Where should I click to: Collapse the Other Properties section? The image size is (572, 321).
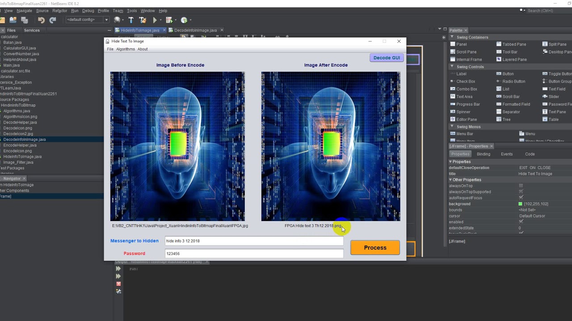pyautogui.click(x=450, y=180)
